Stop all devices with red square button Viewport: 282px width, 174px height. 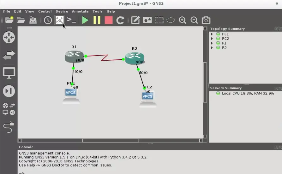coord(109,20)
